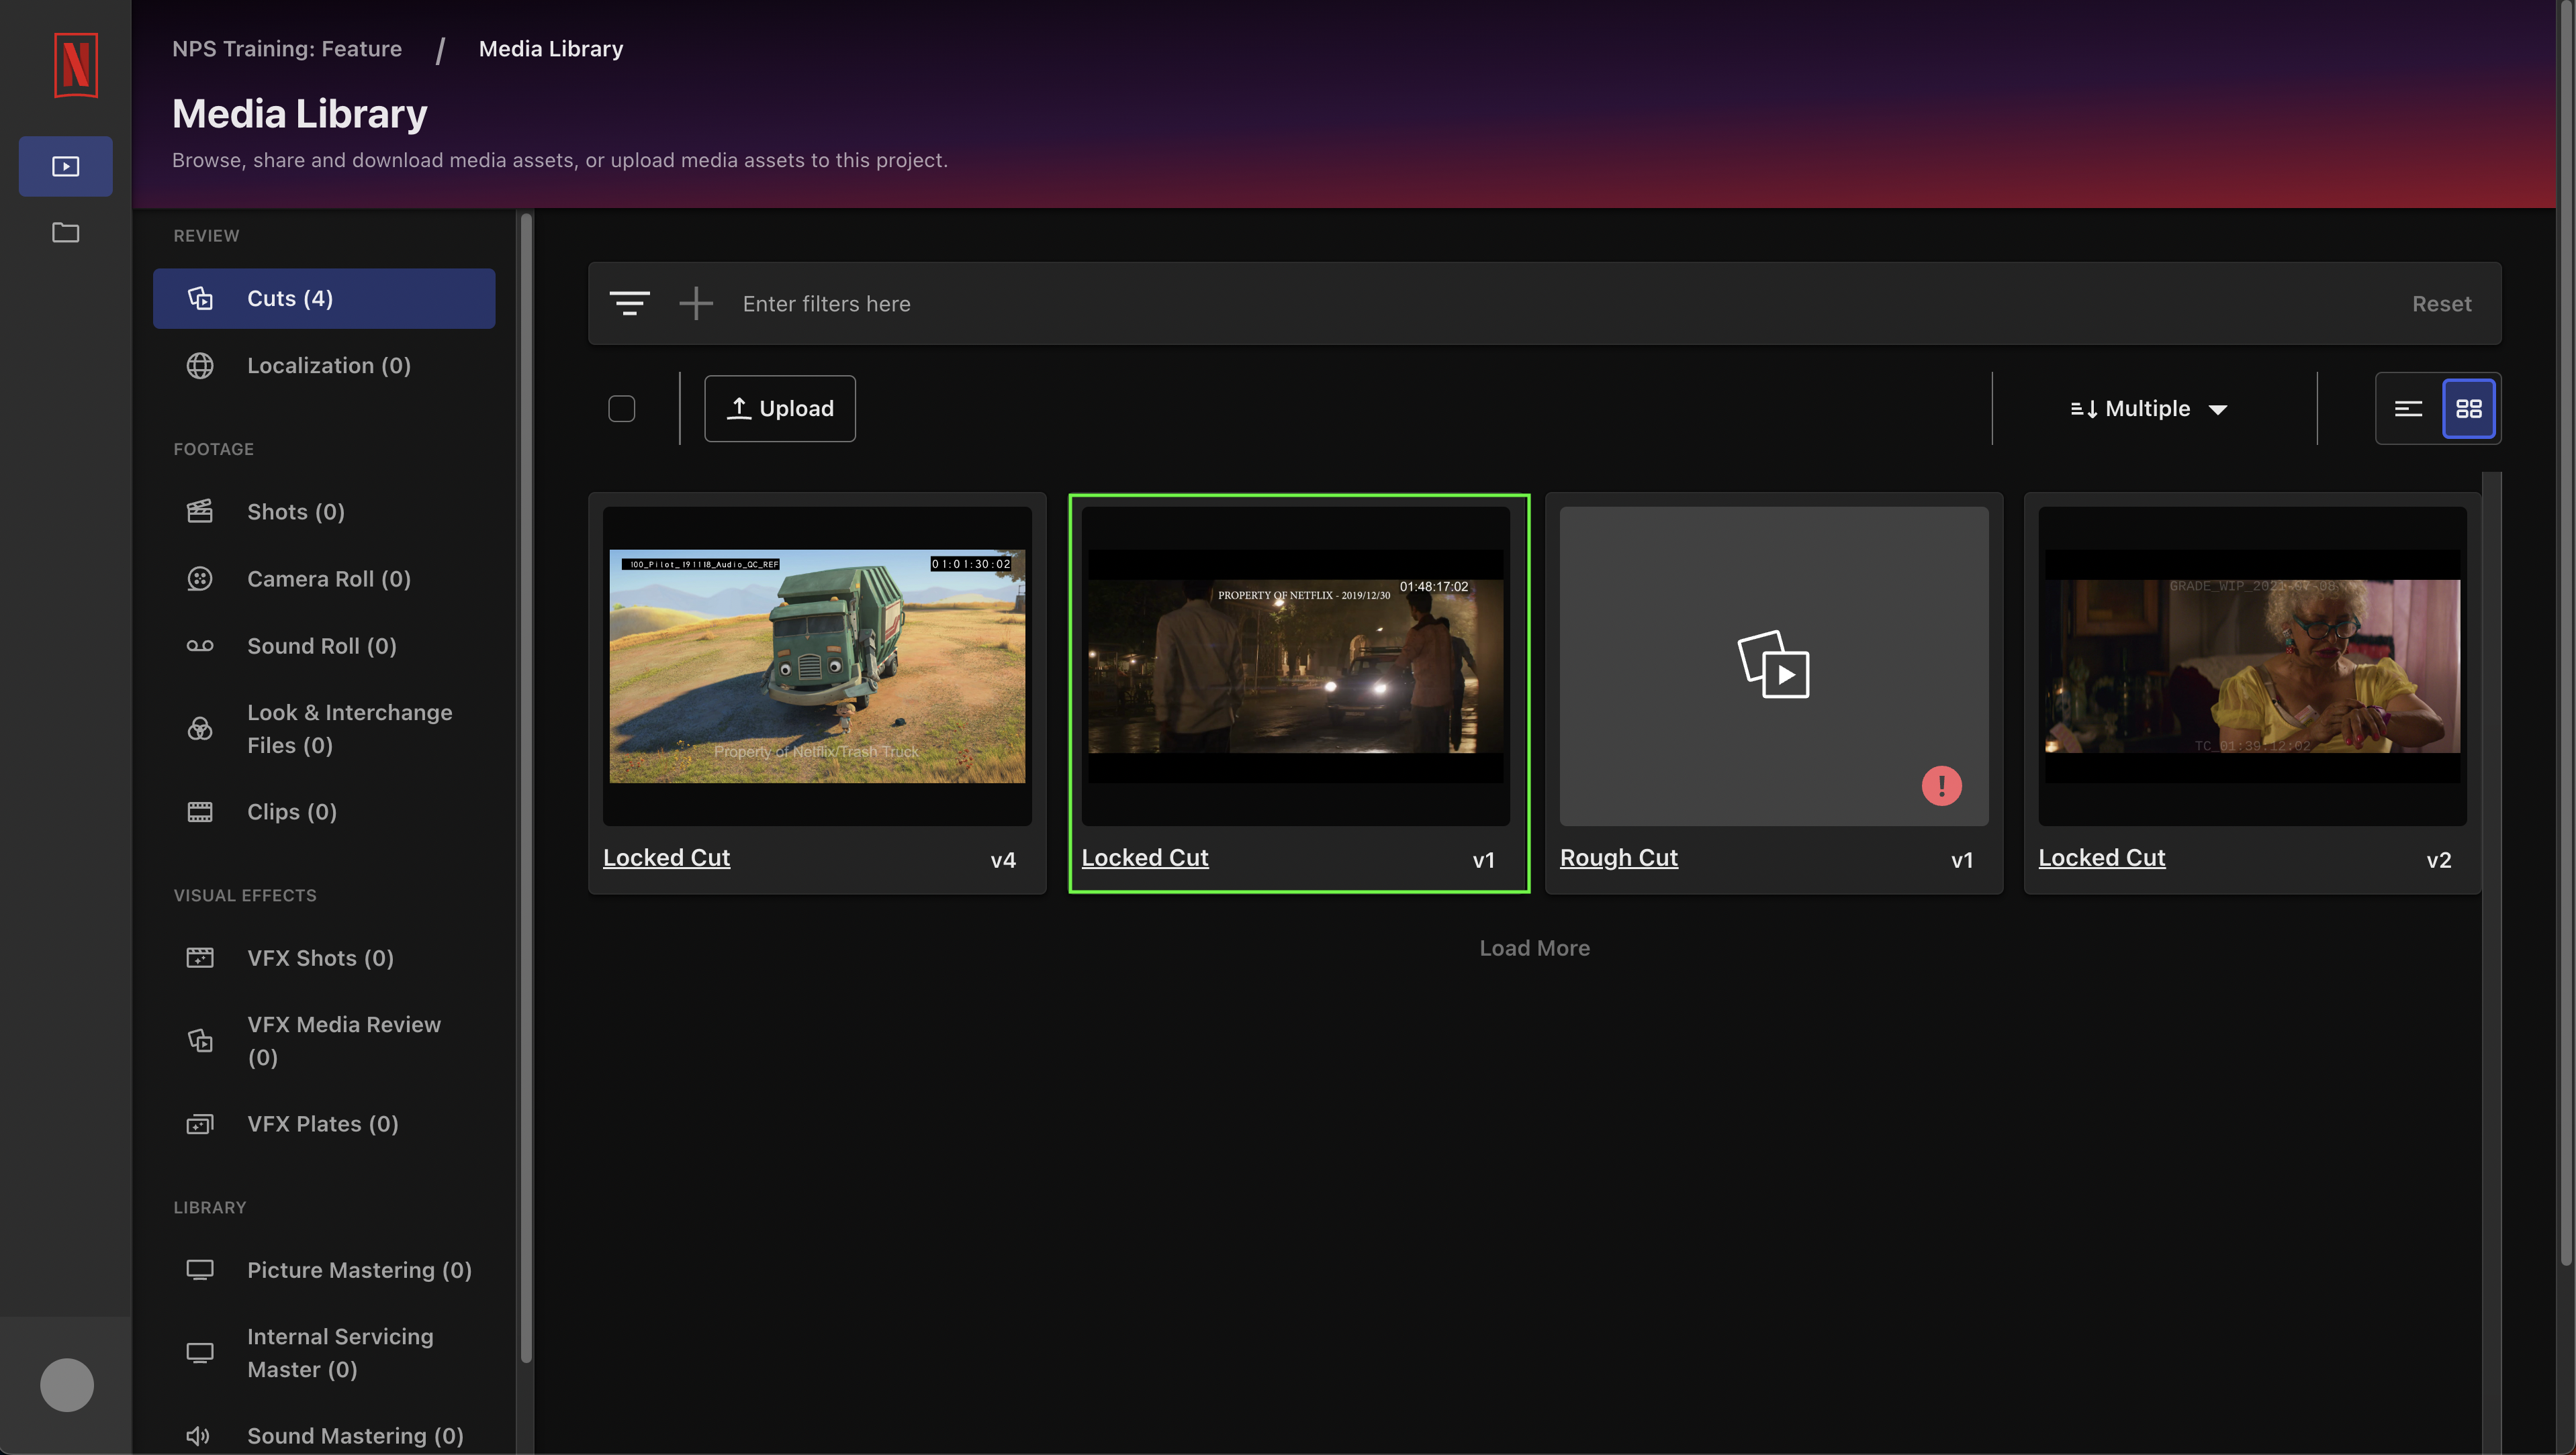Open the NPS Training: Feature breadcrumb
This screenshot has height=1455, width=2576.
(x=287, y=49)
